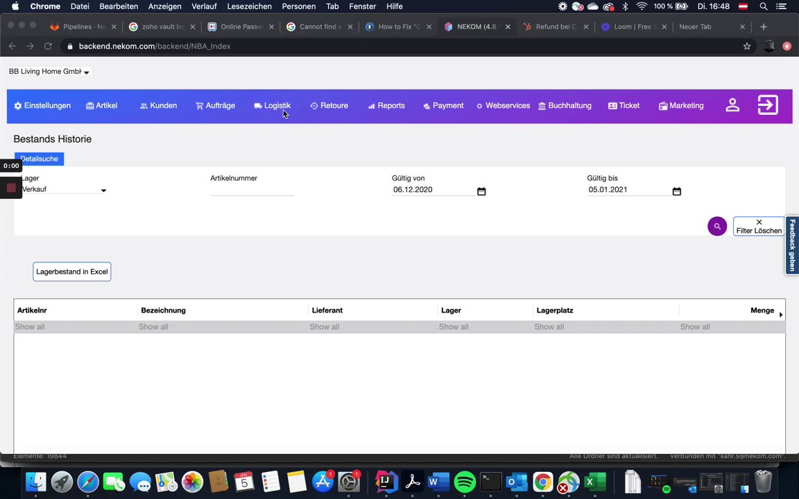Go back with the browser back arrow
Screen dimensions: 799x499
coord(12,46)
